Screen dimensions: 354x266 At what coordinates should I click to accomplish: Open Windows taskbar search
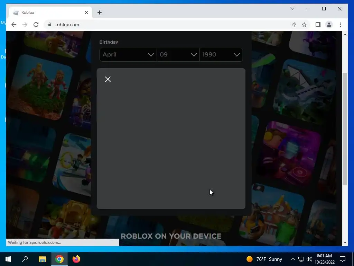[x=25, y=259]
